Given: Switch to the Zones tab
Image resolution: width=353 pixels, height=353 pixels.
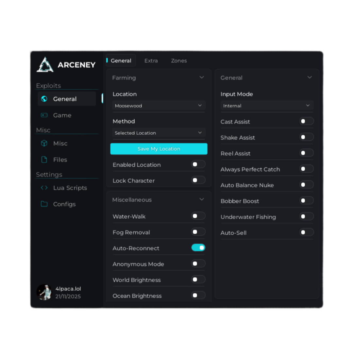Looking at the screenshot, I should click(x=179, y=61).
